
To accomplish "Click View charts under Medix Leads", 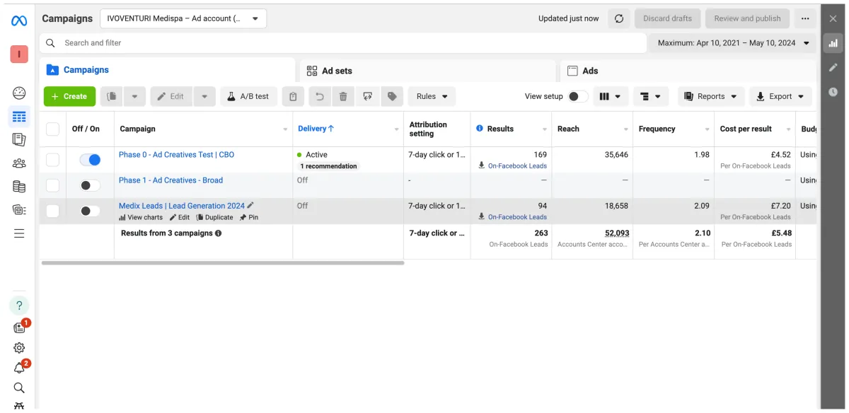I will tap(141, 217).
